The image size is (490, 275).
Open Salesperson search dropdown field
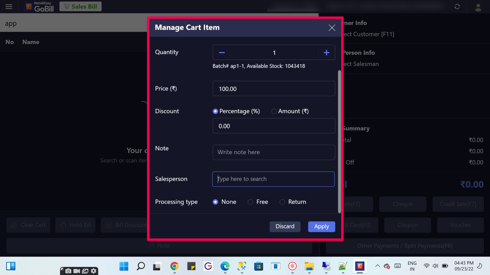coord(273,179)
